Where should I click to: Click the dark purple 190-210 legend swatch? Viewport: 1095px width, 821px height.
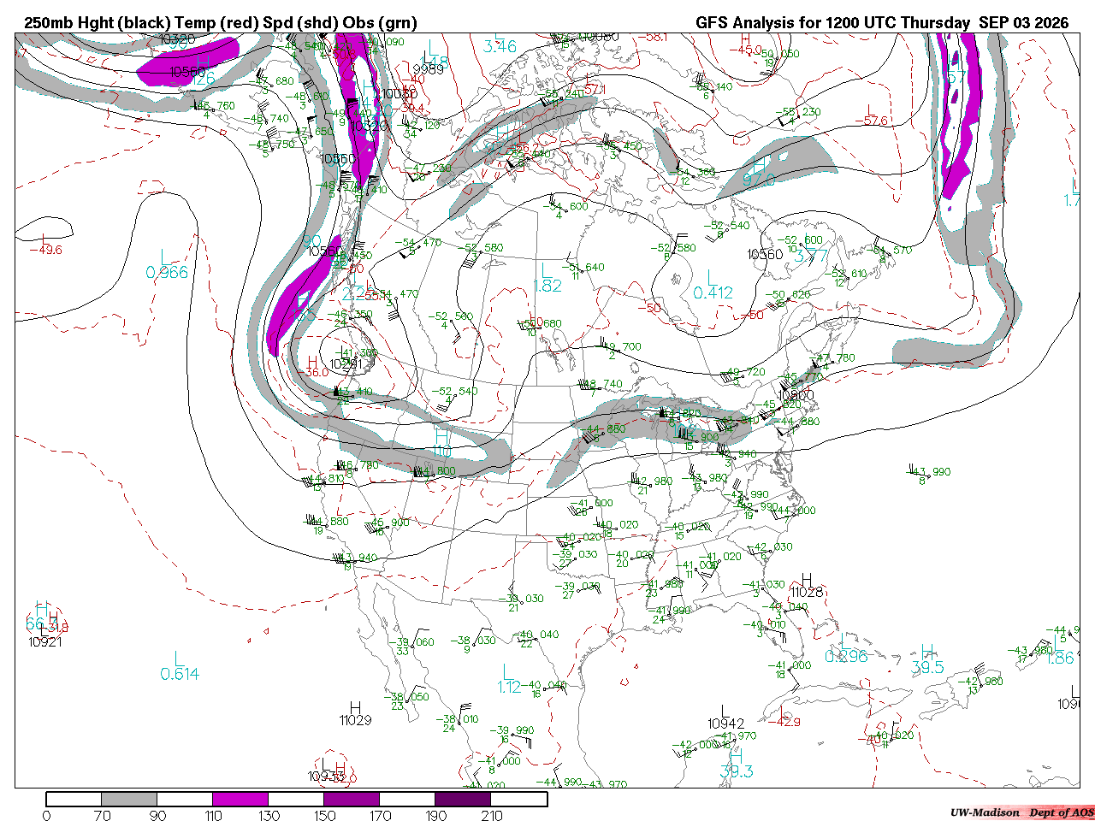[464, 799]
